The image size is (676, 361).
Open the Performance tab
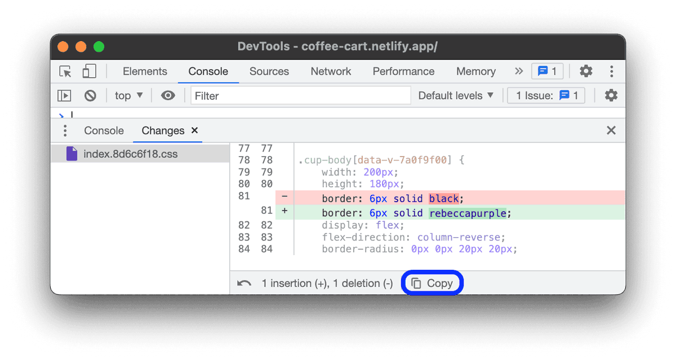(403, 72)
